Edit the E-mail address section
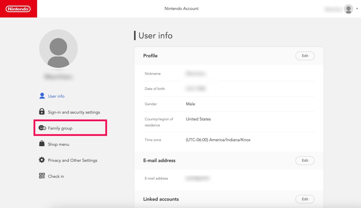The height and width of the screenshot is (208, 361). pos(305,161)
